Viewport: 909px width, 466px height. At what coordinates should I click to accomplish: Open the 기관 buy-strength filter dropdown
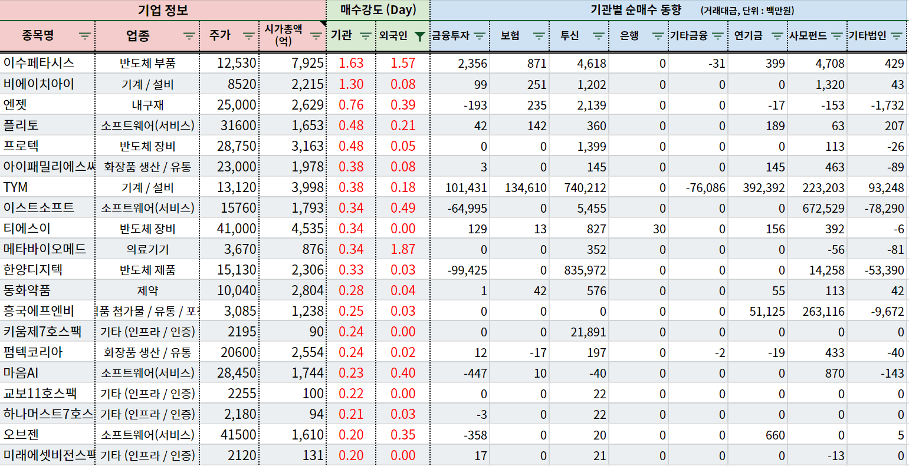tap(366, 36)
